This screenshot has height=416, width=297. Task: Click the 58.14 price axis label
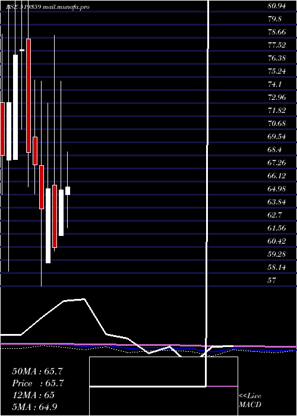(x=277, y=267)
